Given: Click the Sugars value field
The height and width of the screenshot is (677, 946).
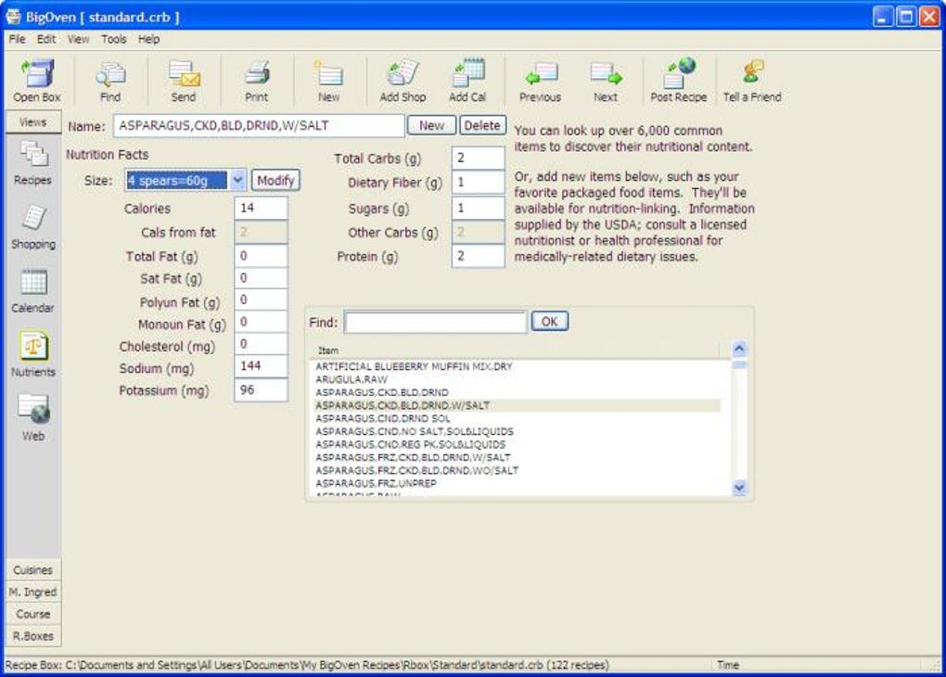Looking at the screenshot, I should click(478, 208).
